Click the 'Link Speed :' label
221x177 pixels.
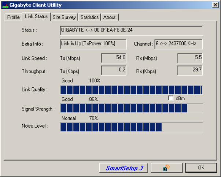click(x=34, y=58)
